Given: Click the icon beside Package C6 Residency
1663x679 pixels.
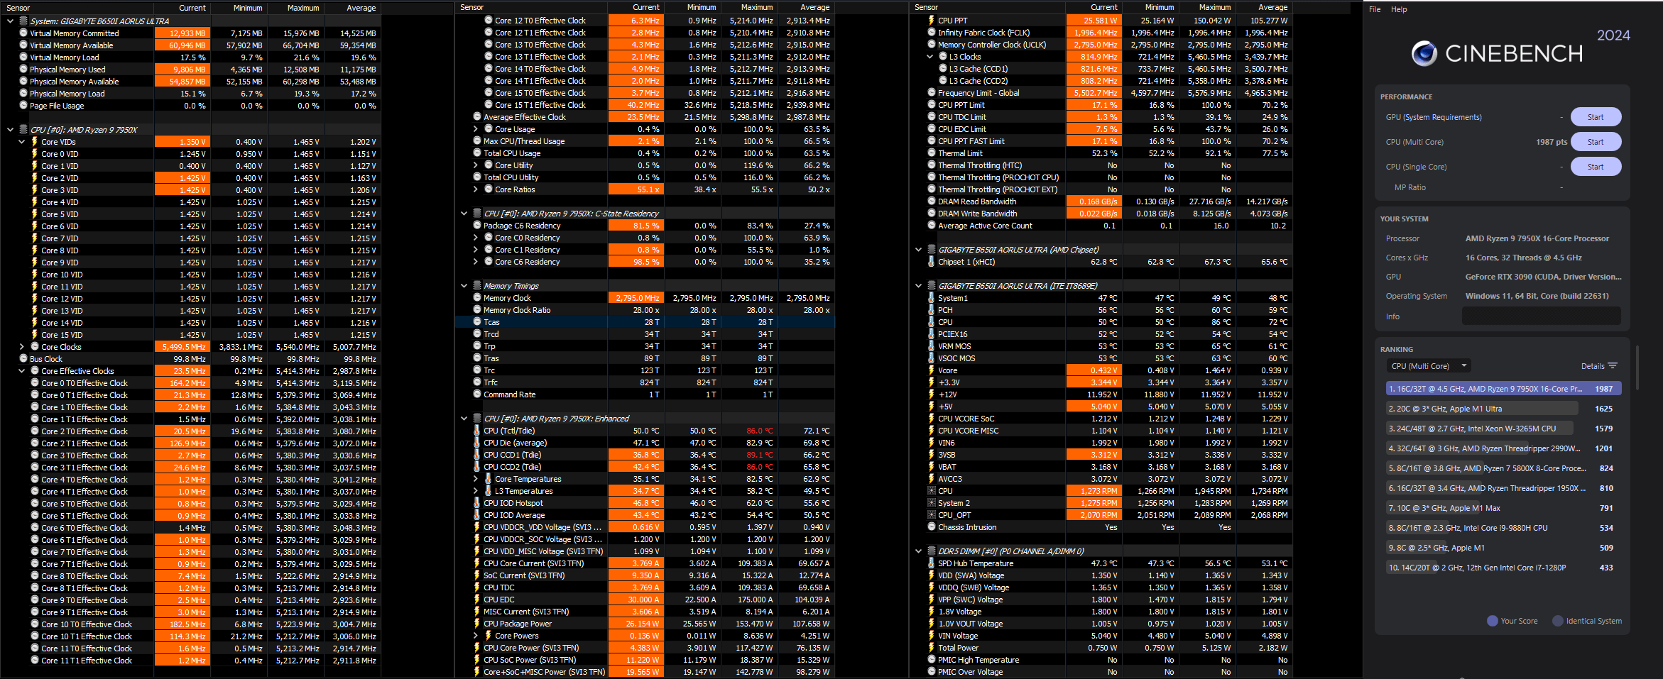Looking at the screenshot, I should (x=477, y=225).
